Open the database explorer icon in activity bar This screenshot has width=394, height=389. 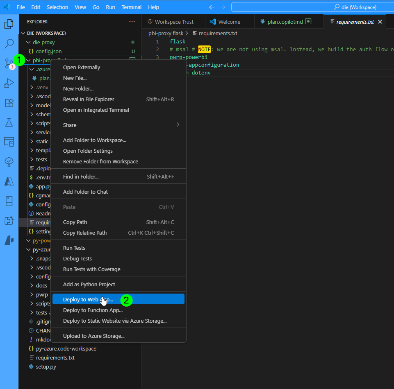pyautogui.click(x=9, y=142)
